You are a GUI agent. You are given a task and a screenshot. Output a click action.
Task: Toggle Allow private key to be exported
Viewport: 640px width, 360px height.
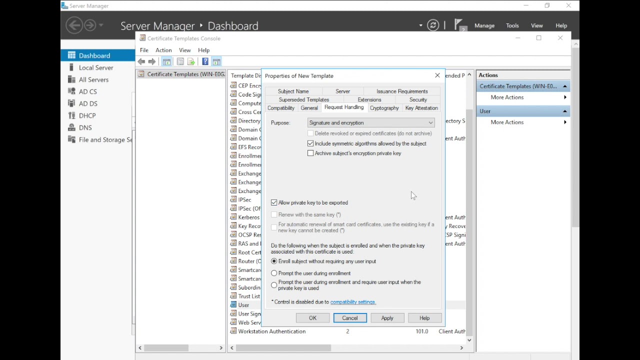[x=274, y=202]
